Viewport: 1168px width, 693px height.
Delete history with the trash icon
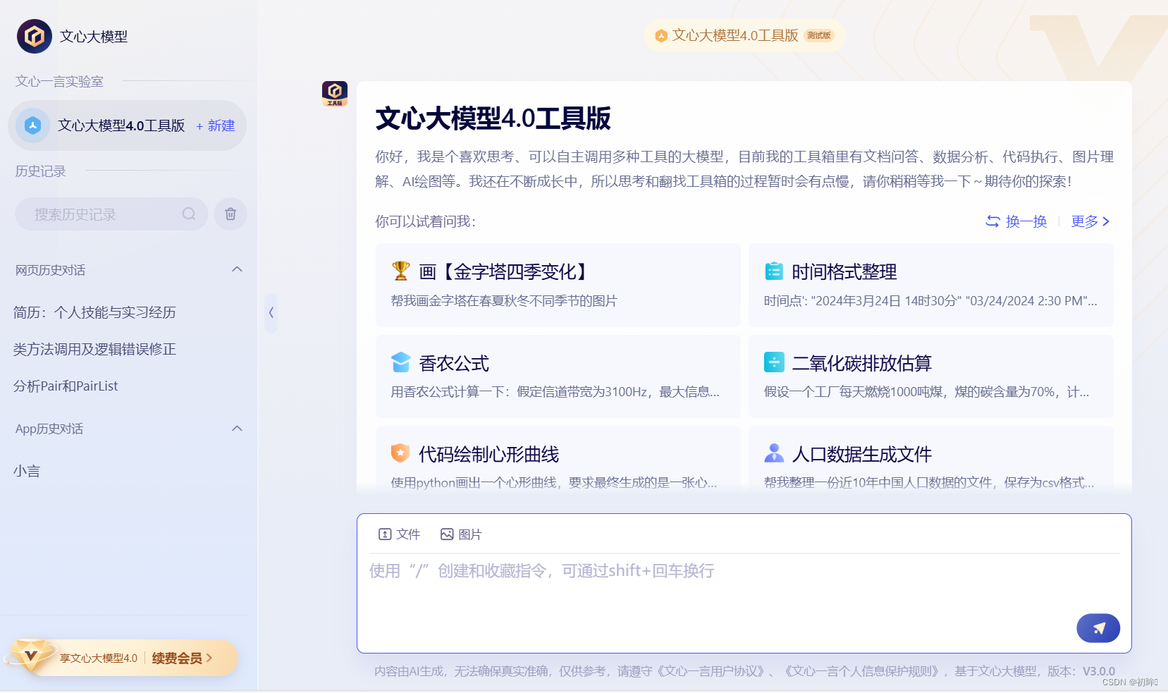tap(230, 214)
